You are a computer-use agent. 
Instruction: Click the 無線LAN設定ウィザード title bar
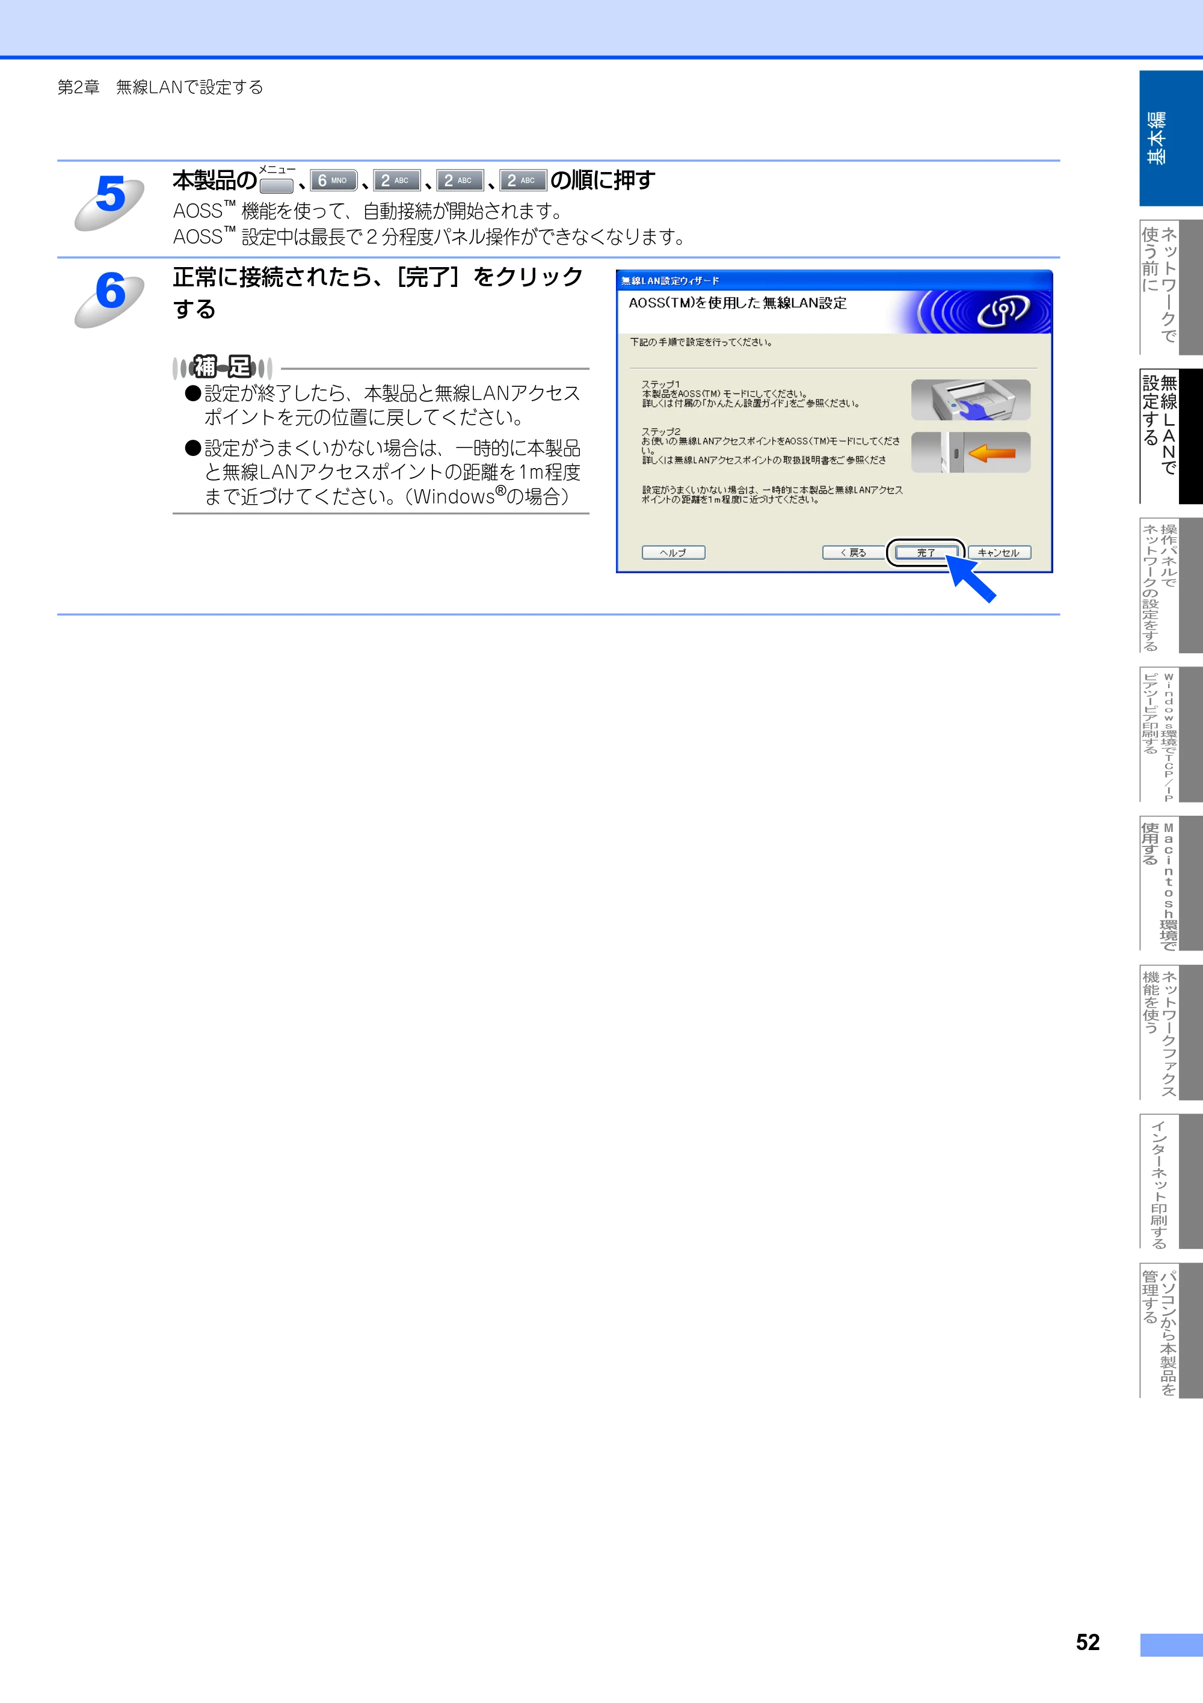click(x=834, y=280)
